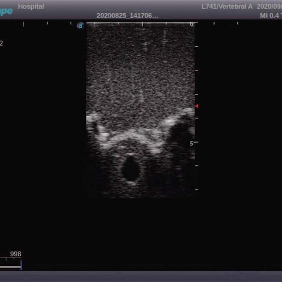Click the application logo in top-left corner
This screenshot has width=282, height=282.
click(6, 11)
